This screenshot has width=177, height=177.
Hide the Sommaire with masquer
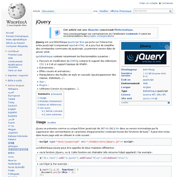(x=56, y=94)
